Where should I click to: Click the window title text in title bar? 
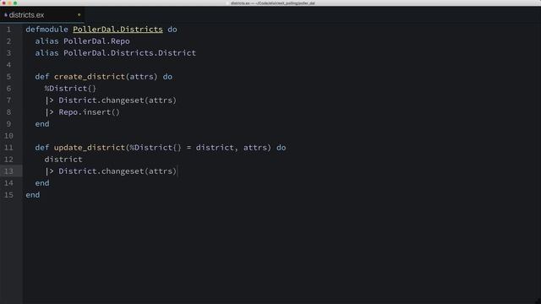coord(272,3)
